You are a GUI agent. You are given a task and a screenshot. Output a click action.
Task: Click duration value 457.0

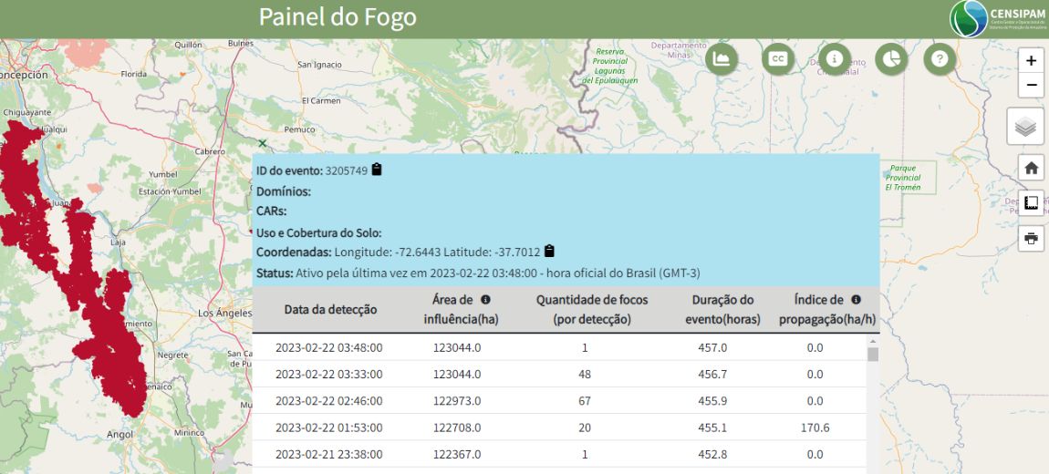click(x=712, y=347)
